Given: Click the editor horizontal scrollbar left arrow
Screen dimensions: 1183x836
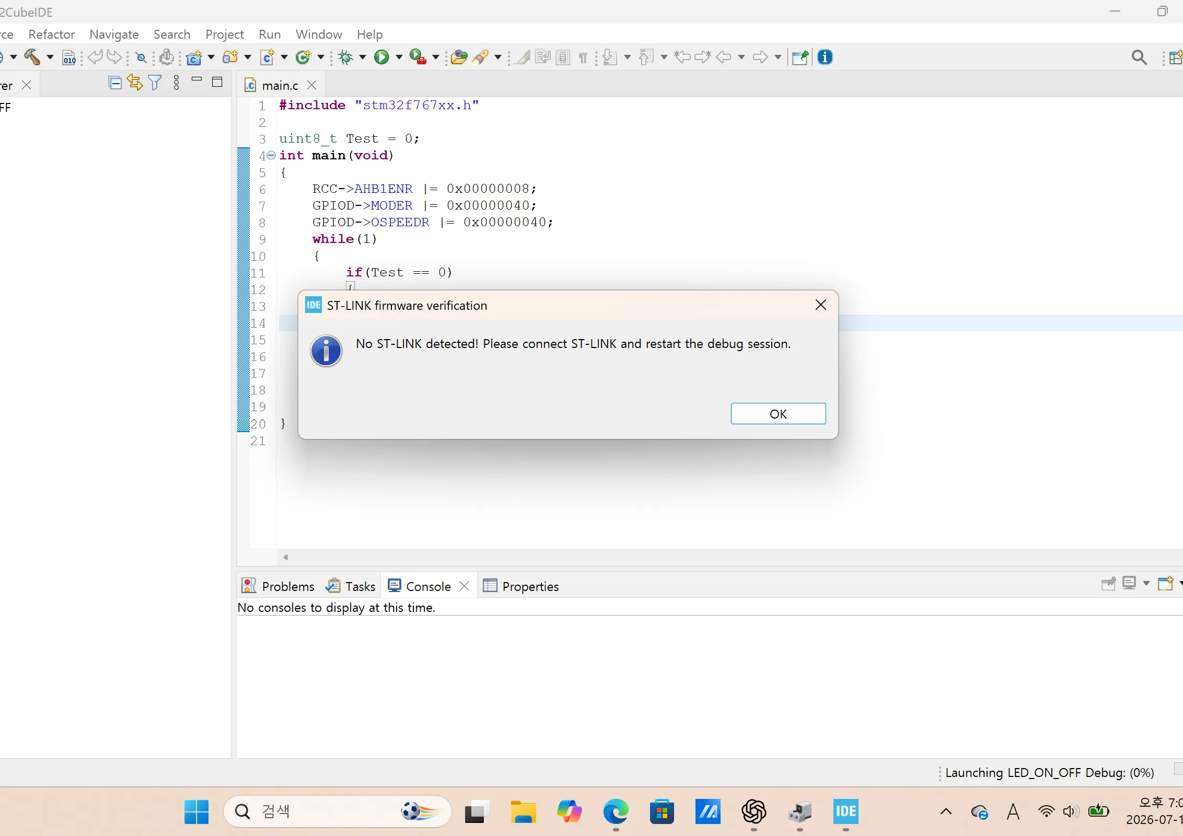Looking at the screenshot, I should tap(285, 558).
